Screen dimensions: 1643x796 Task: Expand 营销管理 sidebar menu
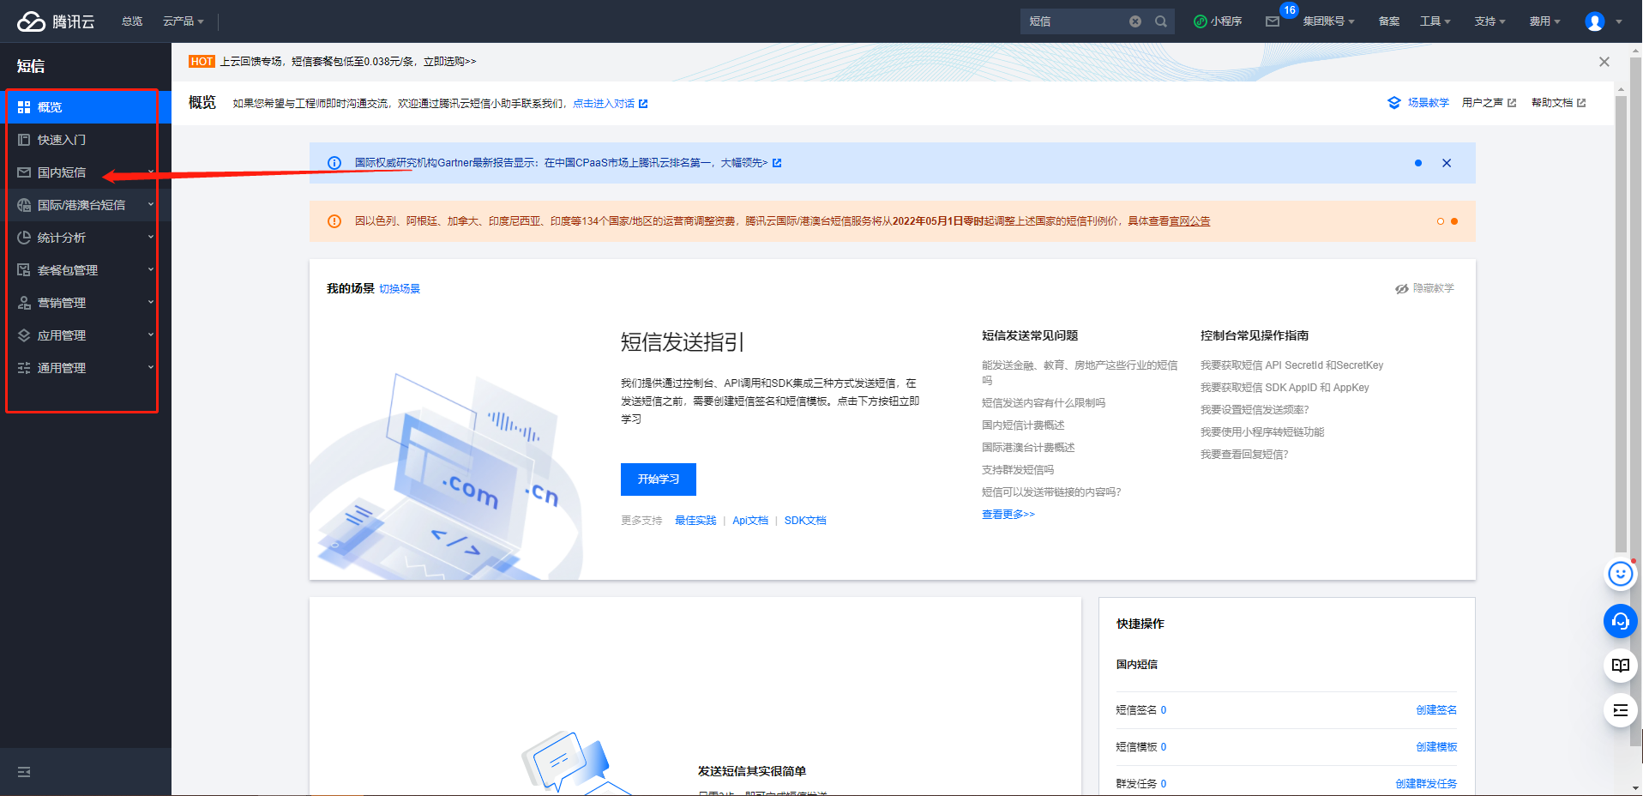click(x=86, y=303)
